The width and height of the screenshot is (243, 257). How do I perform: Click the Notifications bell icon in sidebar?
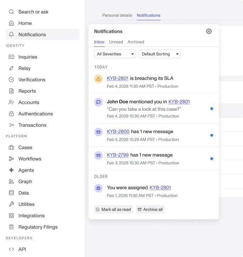(11, 34)
